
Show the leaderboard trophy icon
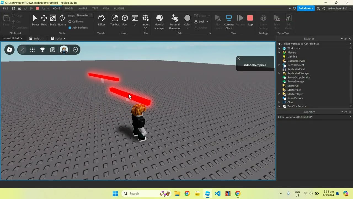click(42, 50)
